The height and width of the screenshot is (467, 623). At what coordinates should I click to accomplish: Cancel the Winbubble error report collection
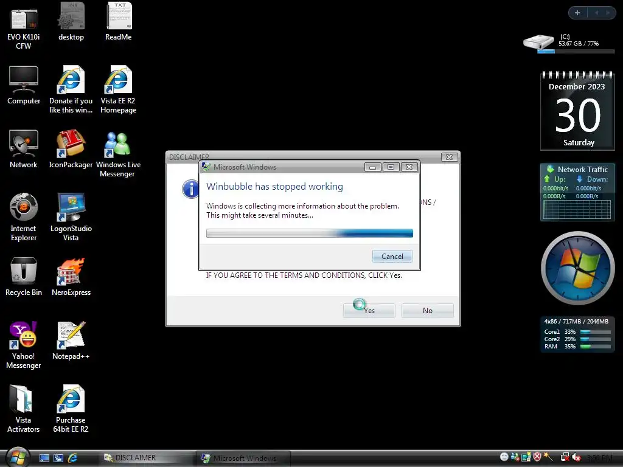pos(392,257)
